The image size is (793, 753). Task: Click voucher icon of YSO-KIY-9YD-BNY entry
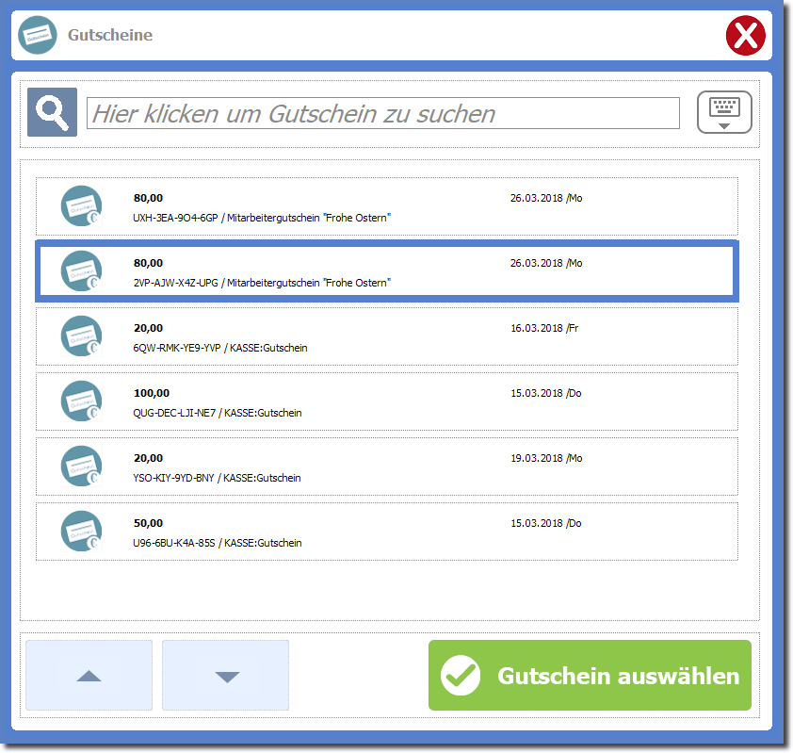82,467
